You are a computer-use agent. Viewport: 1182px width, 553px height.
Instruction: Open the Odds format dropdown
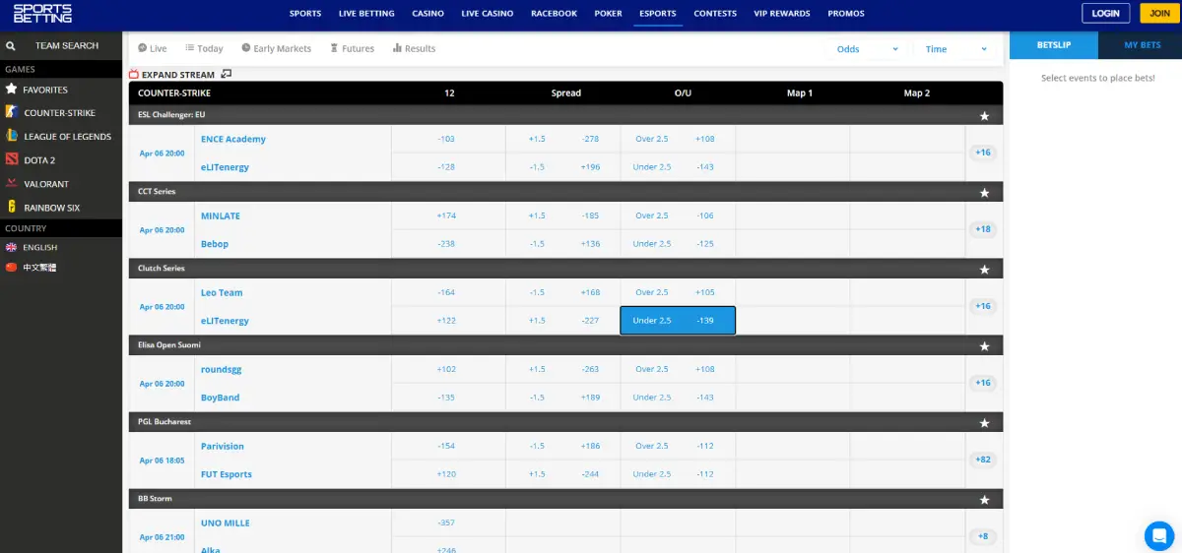pyautogui.click(x=868, y=49)
